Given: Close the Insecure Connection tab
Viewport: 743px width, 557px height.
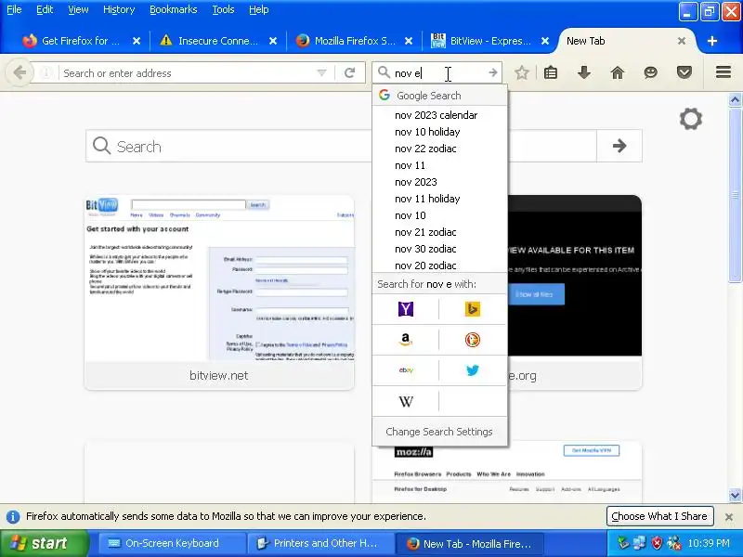Looking at the screenshot, I should (273, 41).
